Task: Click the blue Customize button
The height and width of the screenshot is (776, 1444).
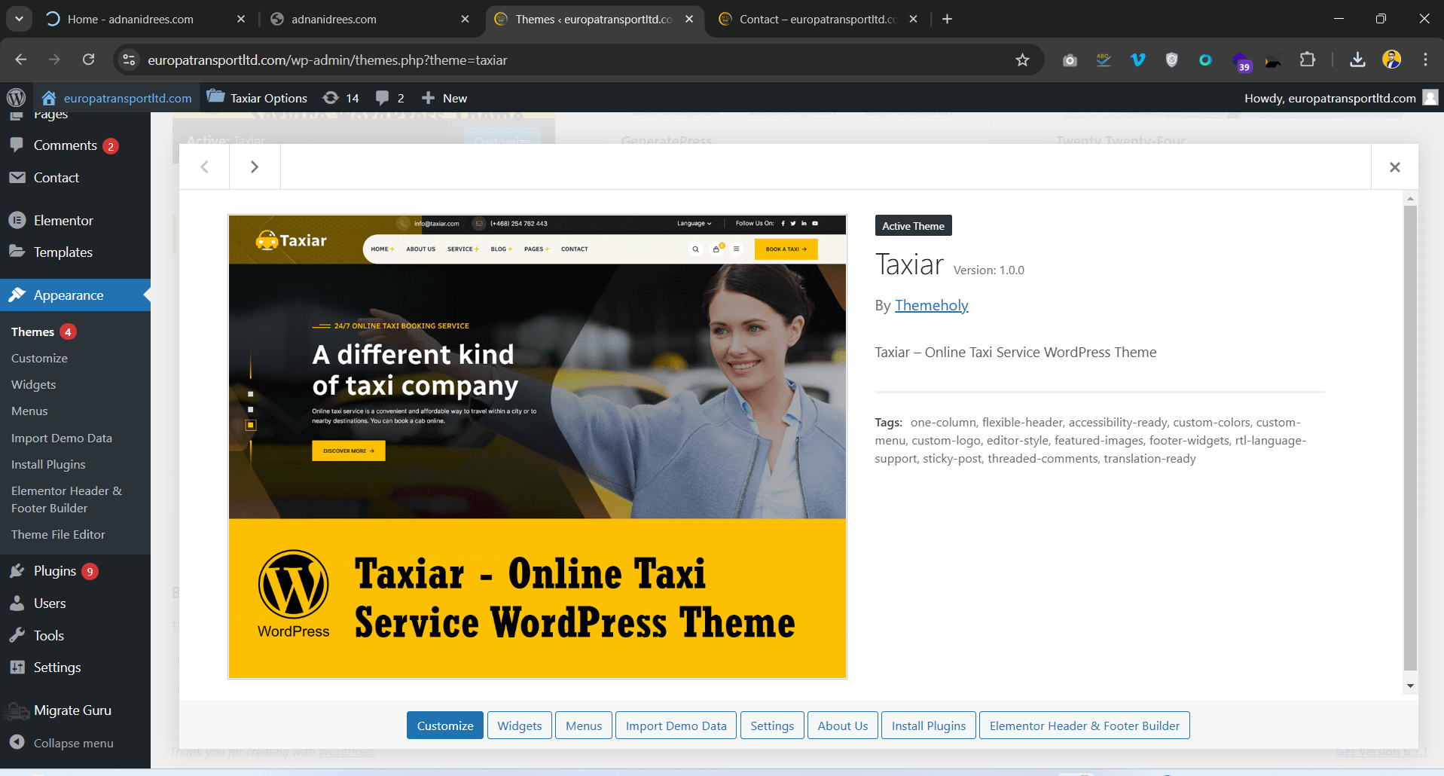Action: point(445,726)
